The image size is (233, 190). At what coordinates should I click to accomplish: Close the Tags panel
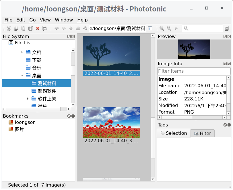[229, 125]
